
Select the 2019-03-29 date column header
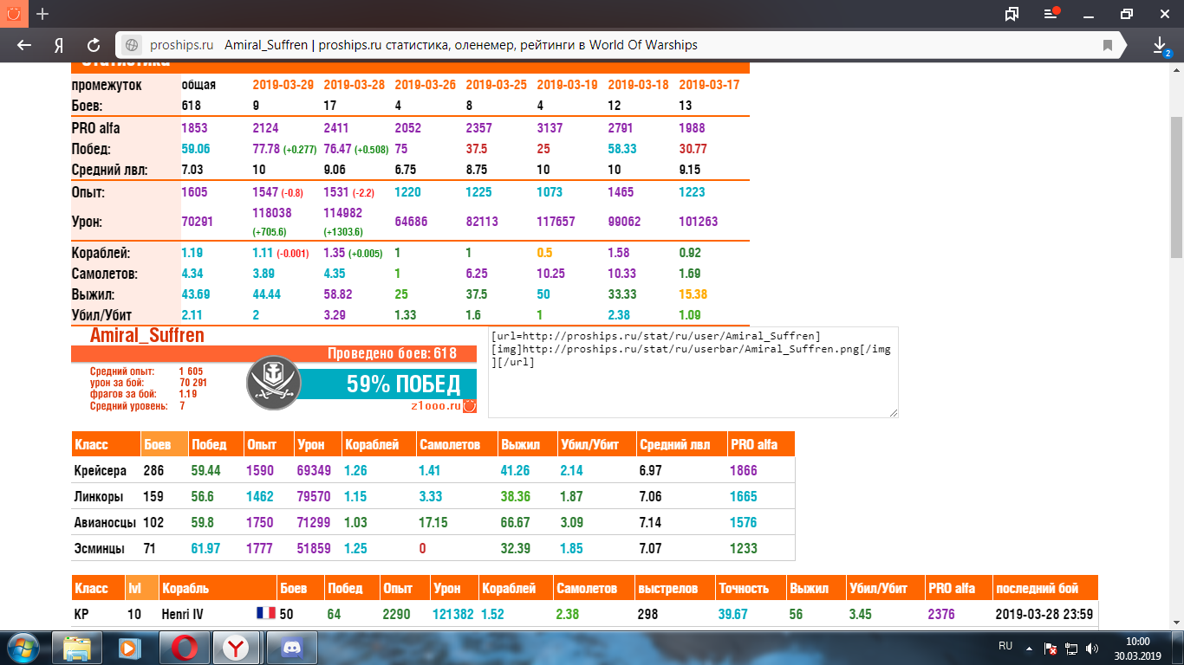283,85
